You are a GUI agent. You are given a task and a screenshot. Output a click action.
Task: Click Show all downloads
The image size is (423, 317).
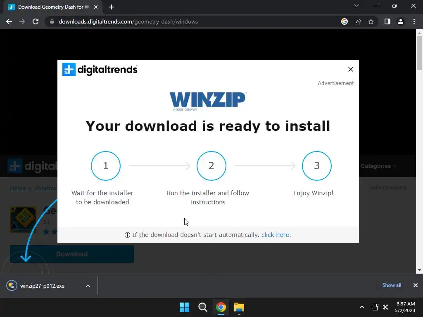click(x=392, y=285)
